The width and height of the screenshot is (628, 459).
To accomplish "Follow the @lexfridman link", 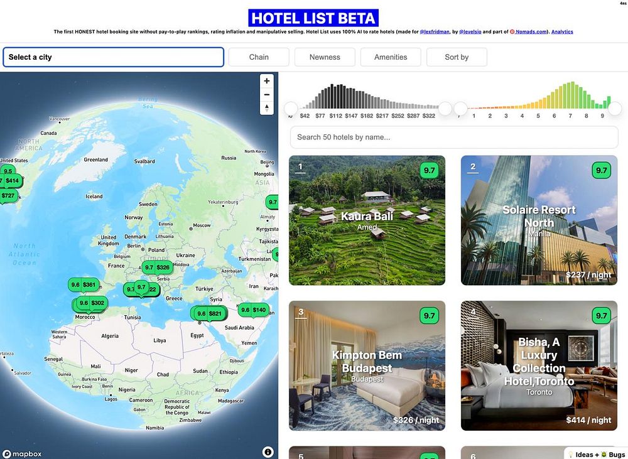I will point(435,31).
